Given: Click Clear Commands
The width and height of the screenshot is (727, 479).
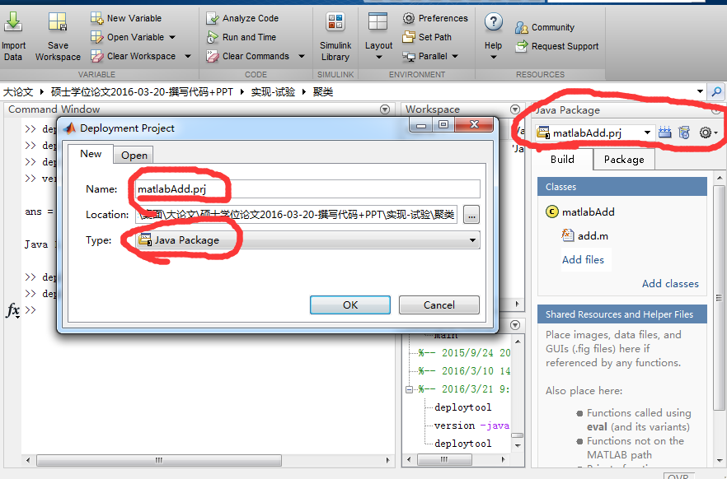Looking at the screenshot, I should (x=248, y=56).
